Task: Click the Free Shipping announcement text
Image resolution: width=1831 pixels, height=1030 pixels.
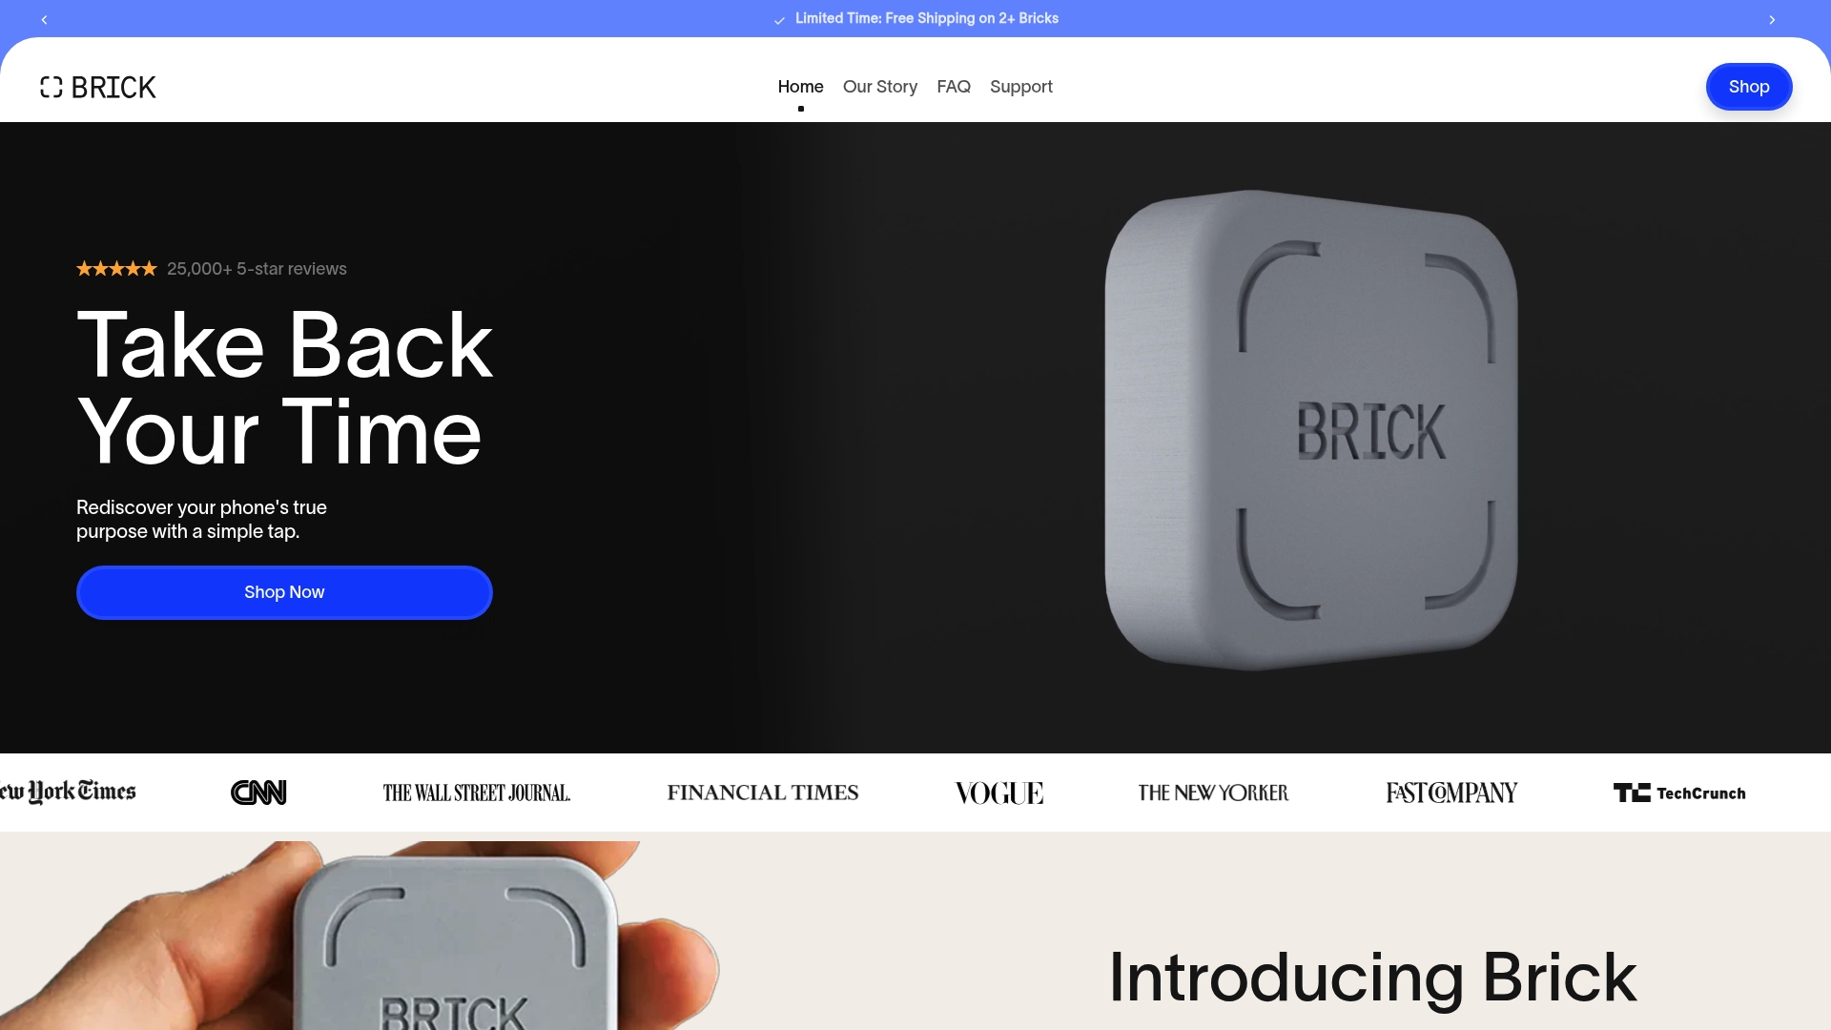Action: 926,18
